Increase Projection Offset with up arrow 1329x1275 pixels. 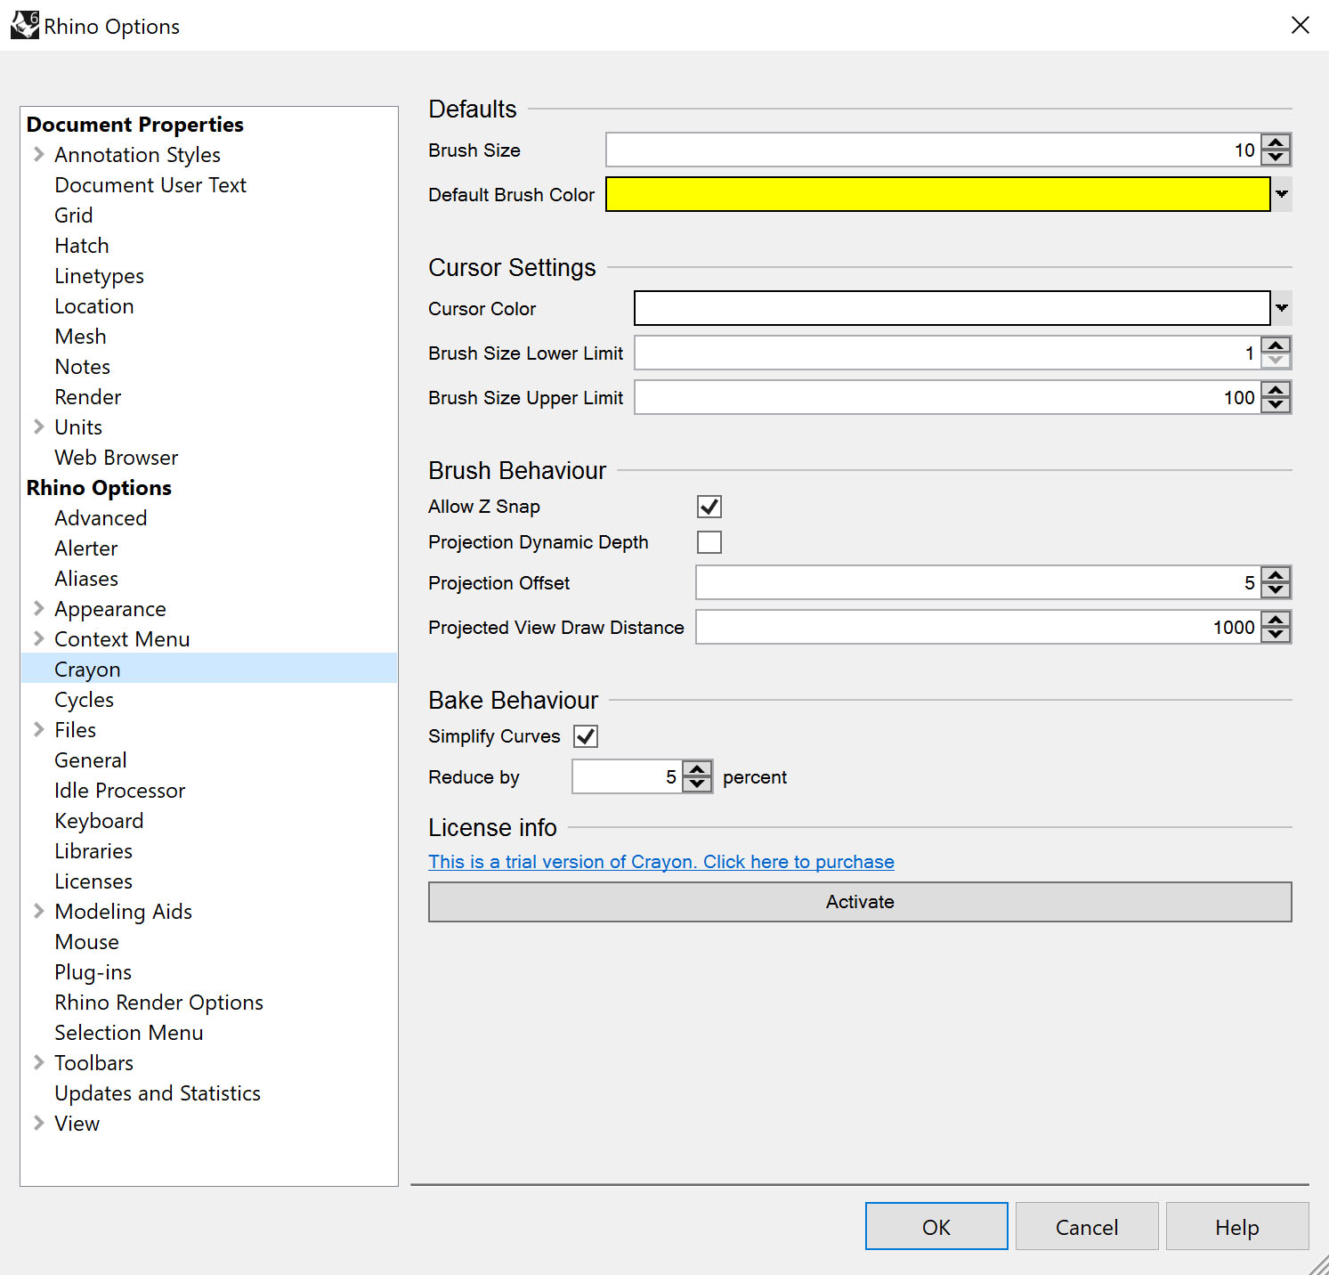point(1276,575)
